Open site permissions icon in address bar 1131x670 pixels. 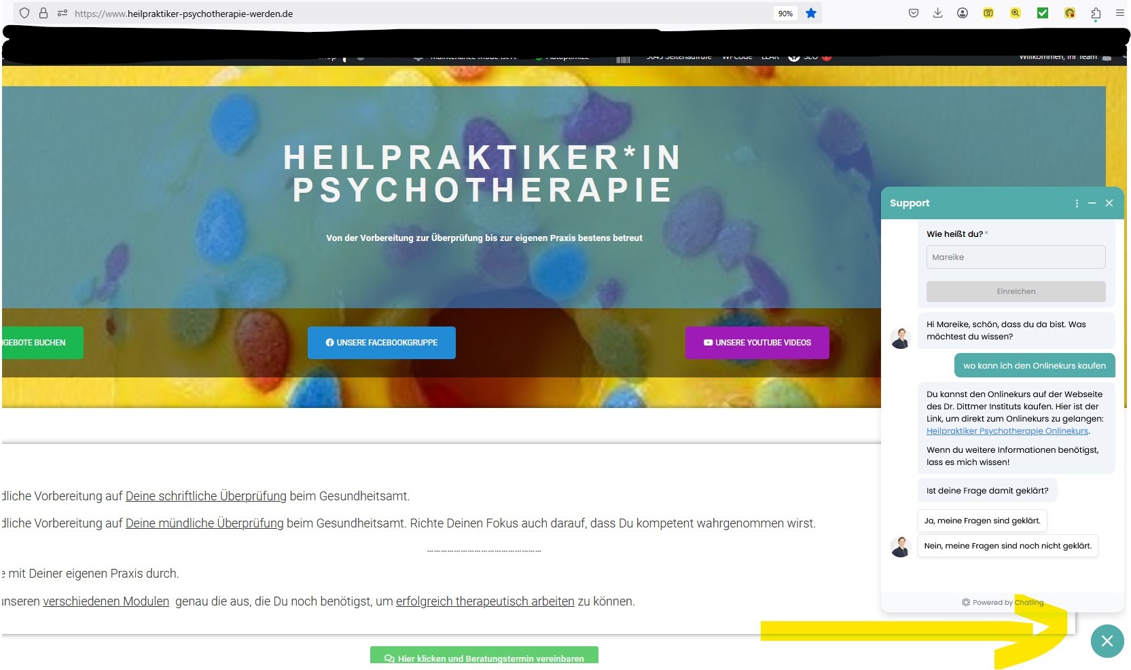pyautogui.click(x=62, y=13)
